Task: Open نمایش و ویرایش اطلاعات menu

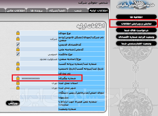Action: coord(136,24)
